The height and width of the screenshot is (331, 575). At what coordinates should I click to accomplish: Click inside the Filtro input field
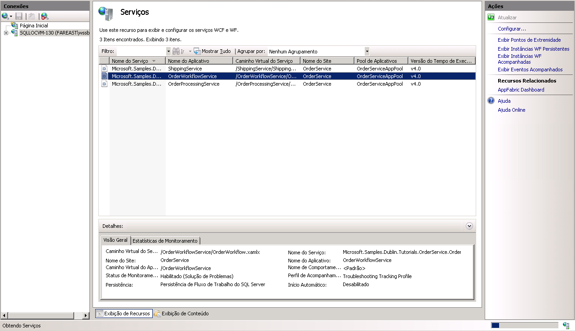[141, 51]
